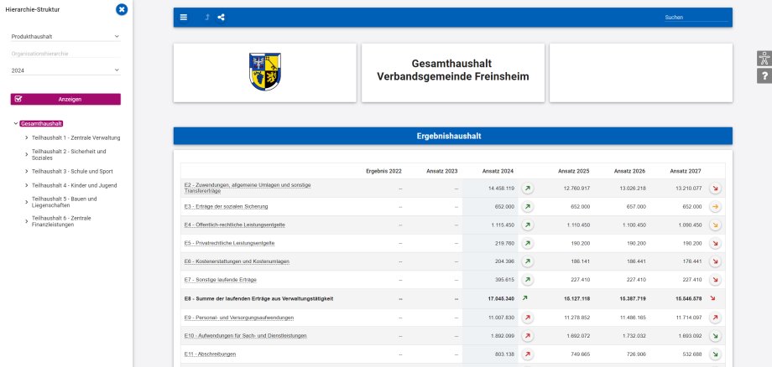Click the Gesamthaushalt Verbandsgemeinde Freinsheim title card
Image resolution: width=772 pixels, height=367 pixels.
tap(453, 73)
